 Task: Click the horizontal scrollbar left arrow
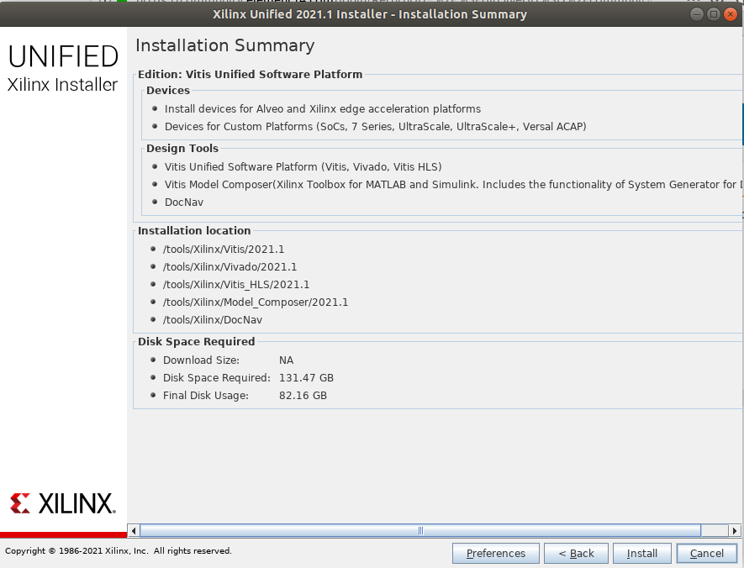(x=134, y=530)
